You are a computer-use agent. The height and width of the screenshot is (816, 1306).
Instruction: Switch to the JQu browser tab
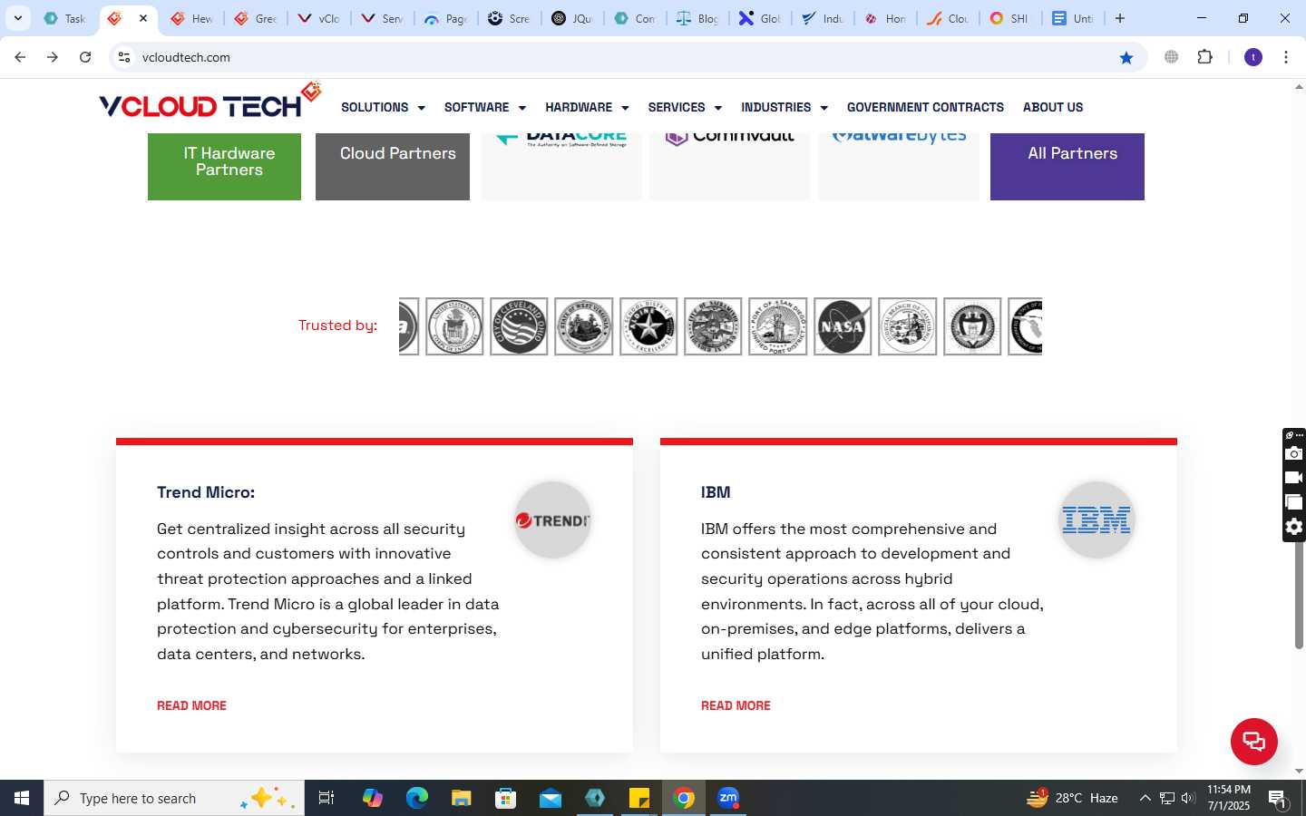[572, 18]
